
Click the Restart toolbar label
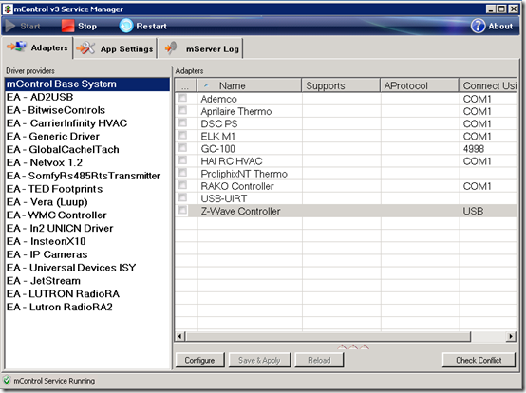click(151, 27)
